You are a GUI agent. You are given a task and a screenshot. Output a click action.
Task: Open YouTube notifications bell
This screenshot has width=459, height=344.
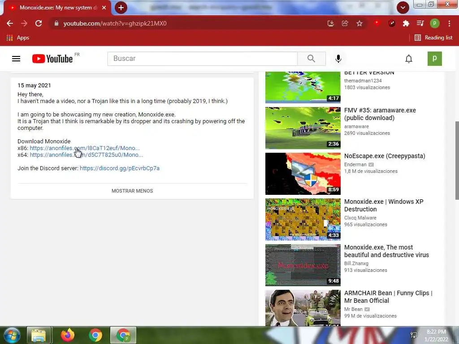[x=409, y=59]
